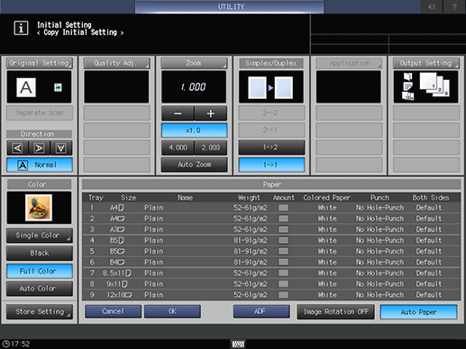The height and width of the screenshot is (349, 466).
Task: Open the Quality Adj. menu
Action: point(116,63)
